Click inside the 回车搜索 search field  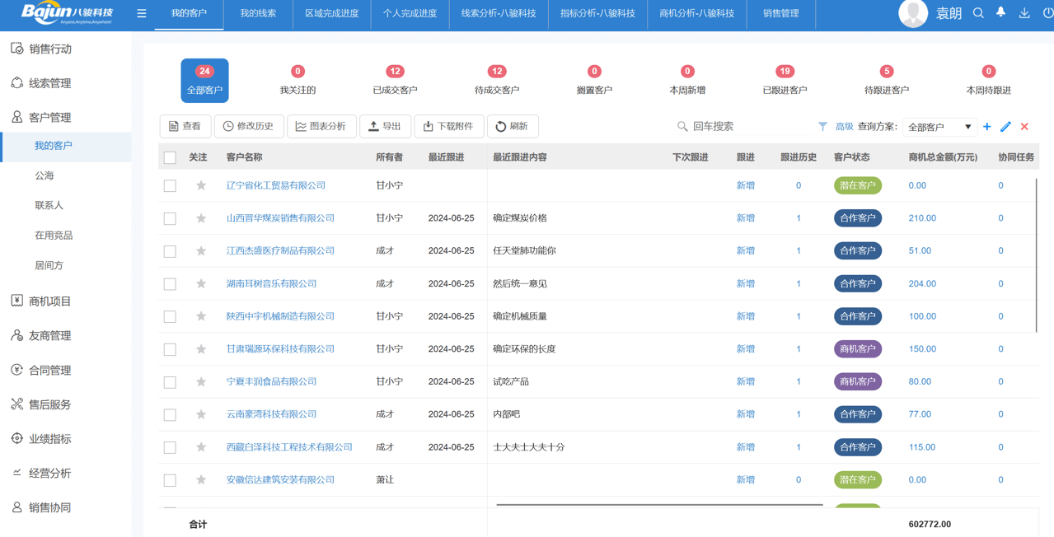[742, 126]
